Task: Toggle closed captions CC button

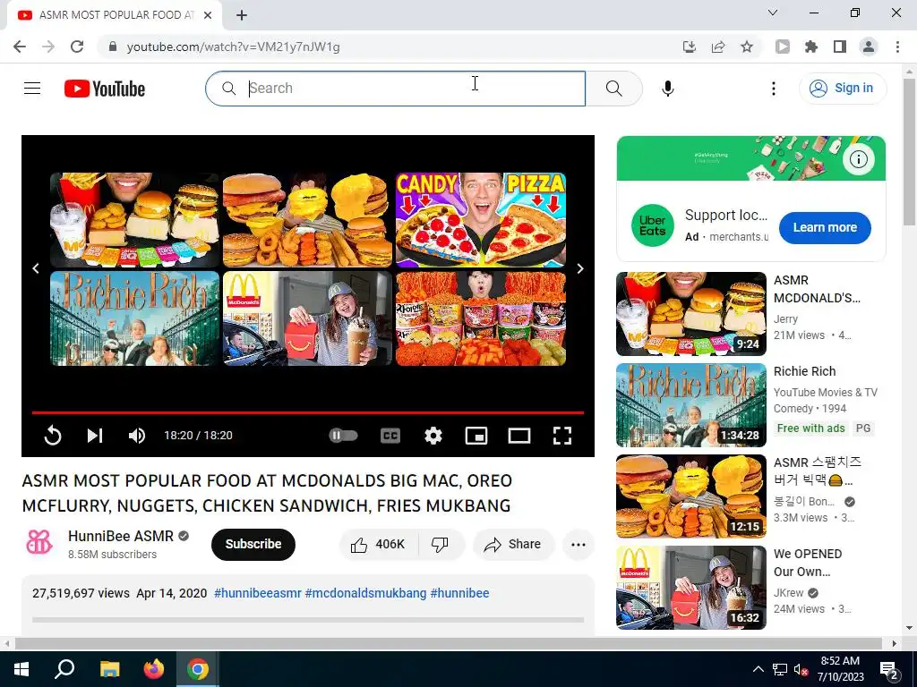Action: tap(390, 436)
